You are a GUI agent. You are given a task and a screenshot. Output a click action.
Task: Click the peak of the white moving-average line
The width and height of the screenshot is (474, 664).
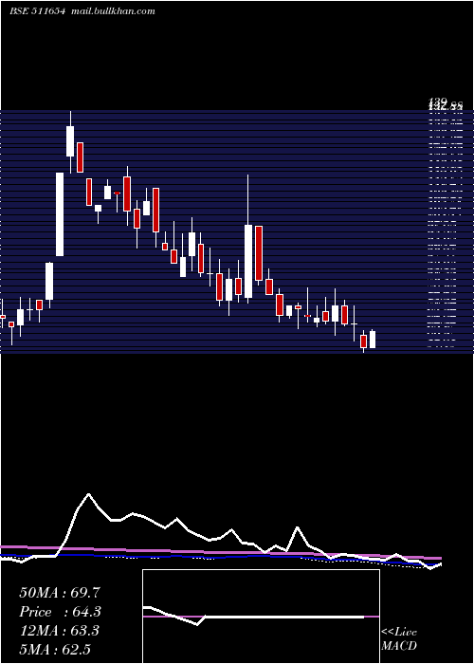point(88,494)
